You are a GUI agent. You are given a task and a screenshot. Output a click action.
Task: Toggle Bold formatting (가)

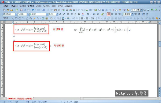(x=68, y=14)
